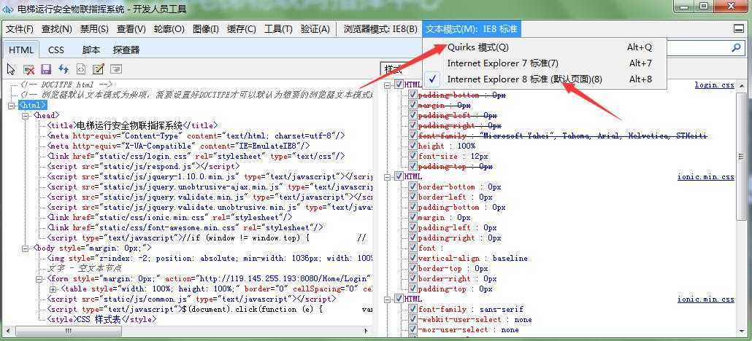Expand the <table> tree node
This screenshot has width=752, height=341.
pyautogui.click(x=53, y=289)
